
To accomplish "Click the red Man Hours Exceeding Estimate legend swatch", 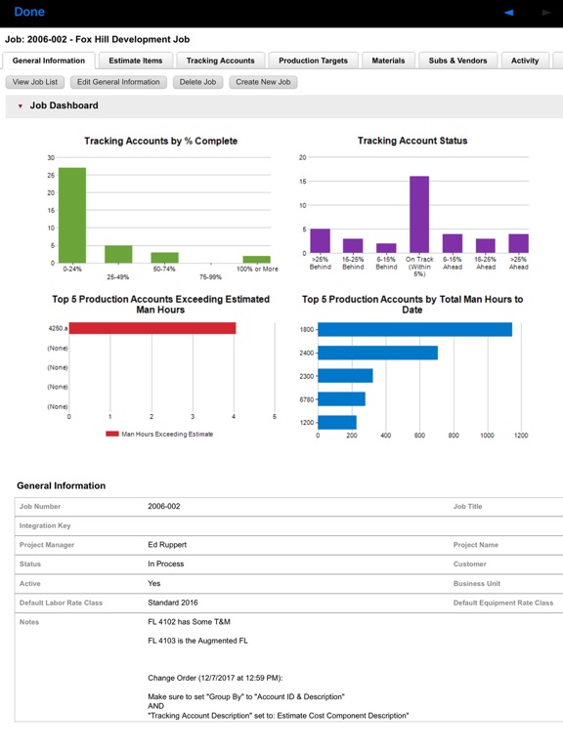I will pos(112,434).
